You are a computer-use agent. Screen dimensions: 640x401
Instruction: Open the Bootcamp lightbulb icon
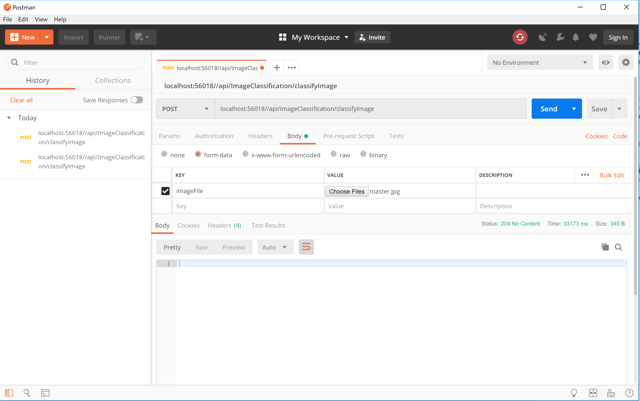[x=574, y=393]
